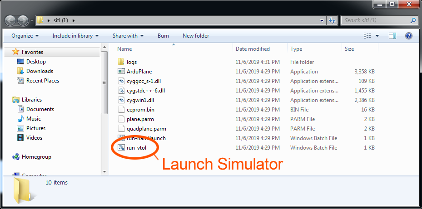Image resolution: width=422 pixels, height=209 pixels.
Task: Click the logs folder icon
Action: (121, 62)
